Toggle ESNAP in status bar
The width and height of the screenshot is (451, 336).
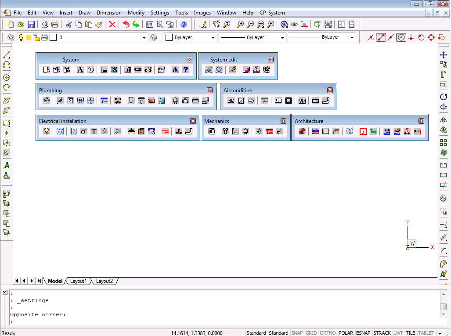(x=363, y=333)
